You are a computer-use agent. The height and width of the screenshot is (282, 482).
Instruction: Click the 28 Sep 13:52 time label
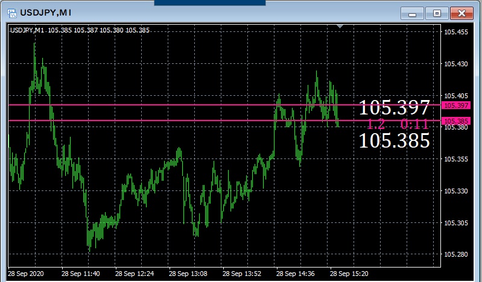tap(242, 274)
